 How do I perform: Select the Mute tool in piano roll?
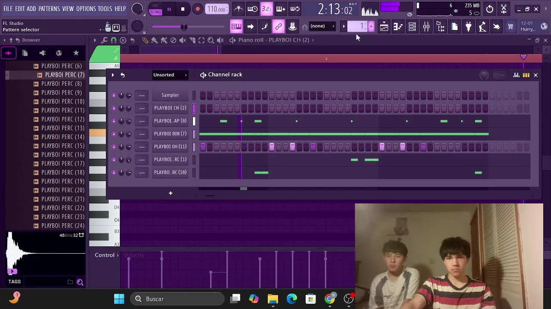183,40
